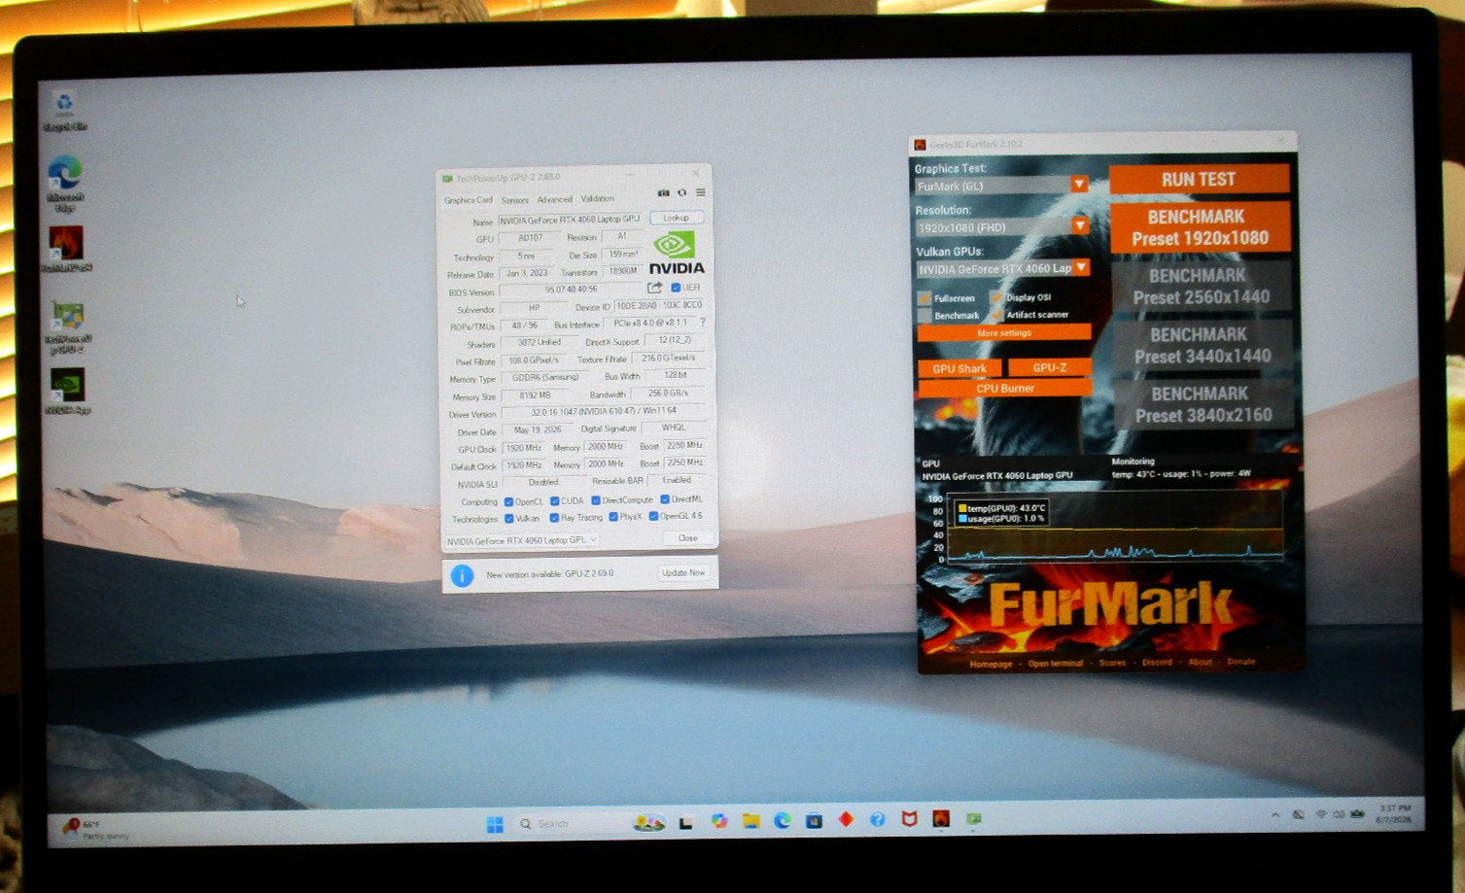Click the taskbar clock and date
This screenshot has width=1465, height=893.
pos(1394,814)
